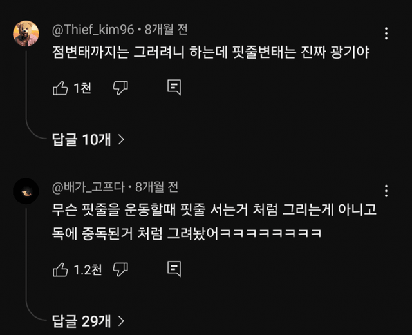Open options menu for @Thief_kim96 comment
This screenshot has width=412, height=335.
point(386,33)
